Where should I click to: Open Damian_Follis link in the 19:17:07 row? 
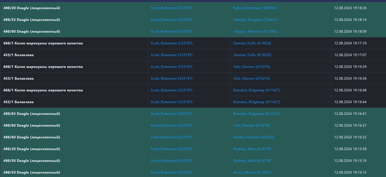pyautogui.click(x=252, y=55)
